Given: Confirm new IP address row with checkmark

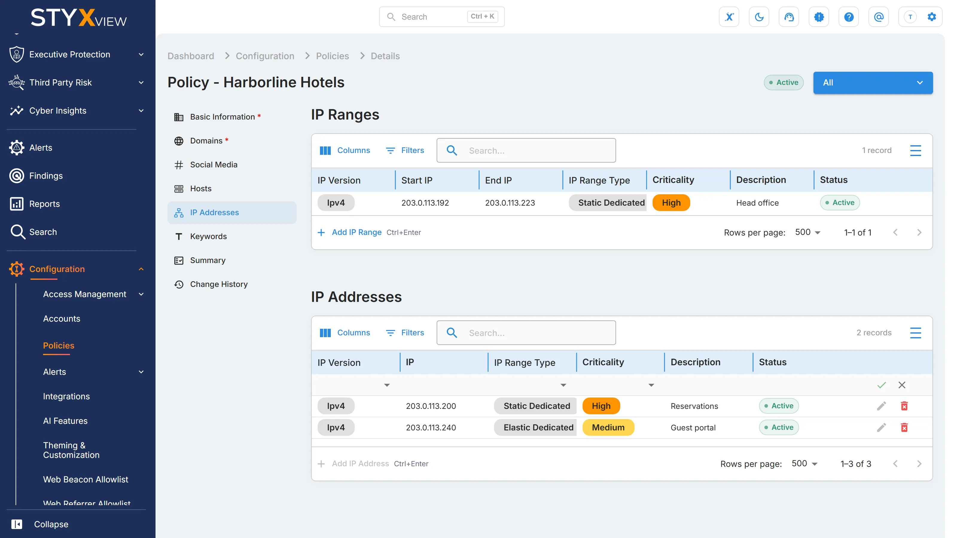Looking at the screenshot, I should tap(881, 385).
